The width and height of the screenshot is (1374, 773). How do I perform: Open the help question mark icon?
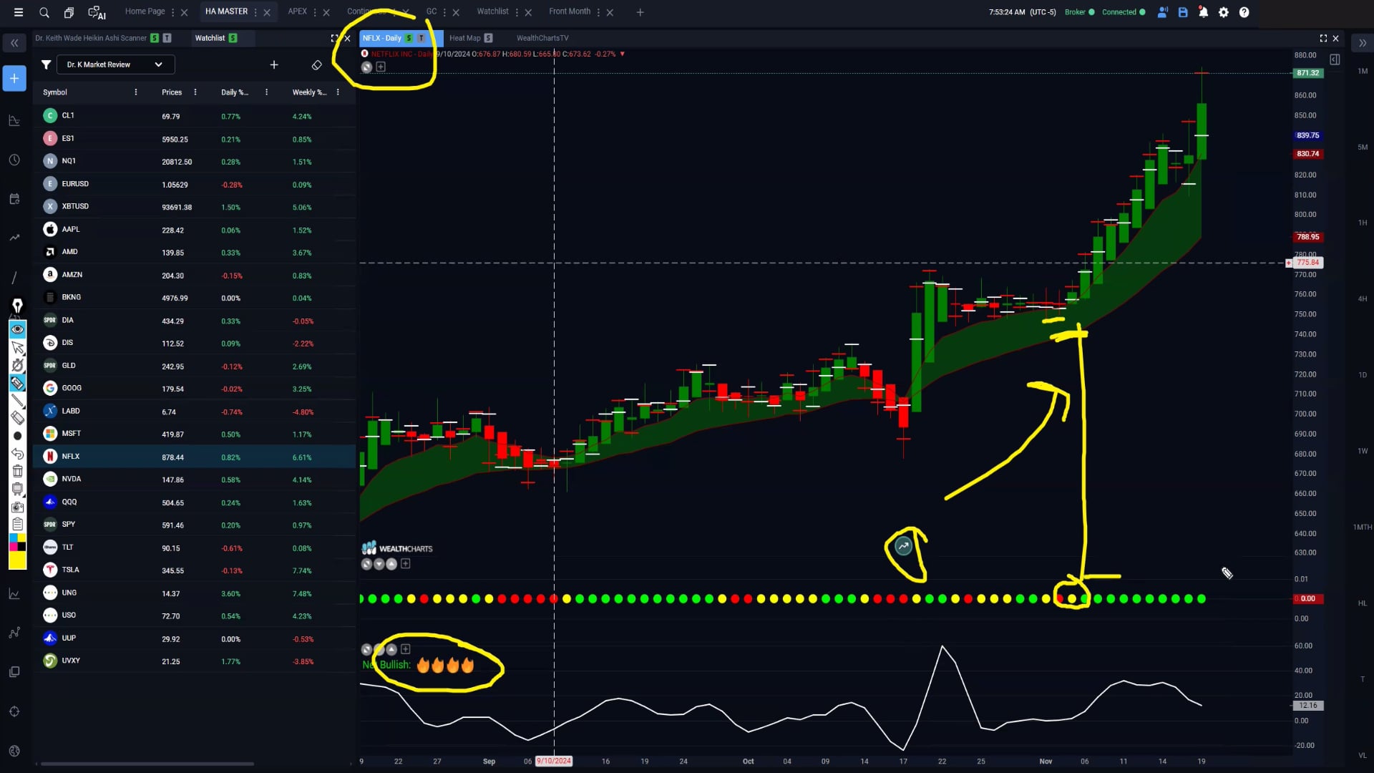[x=1244, y=12]
